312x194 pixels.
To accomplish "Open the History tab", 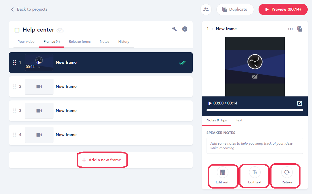I will pyautogui.click(x=124, y=42).
